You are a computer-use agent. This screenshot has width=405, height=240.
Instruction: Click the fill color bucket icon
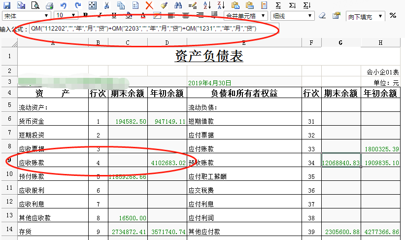pyautogui.click(x=129, y=16)
